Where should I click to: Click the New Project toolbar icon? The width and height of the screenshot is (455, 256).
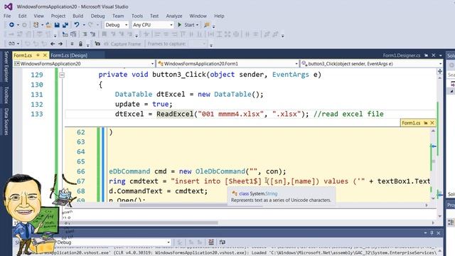click(36, 25)
